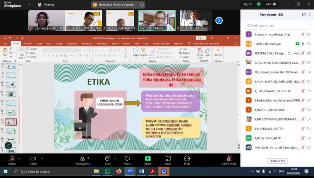Toggle Video camera on

click(33, 160)
